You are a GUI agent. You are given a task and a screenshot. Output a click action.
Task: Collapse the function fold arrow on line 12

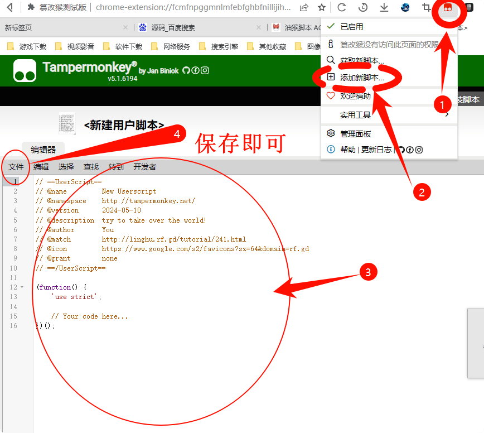point(22,287)
